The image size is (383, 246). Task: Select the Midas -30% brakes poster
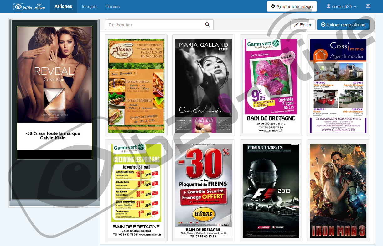pos(204,191)
